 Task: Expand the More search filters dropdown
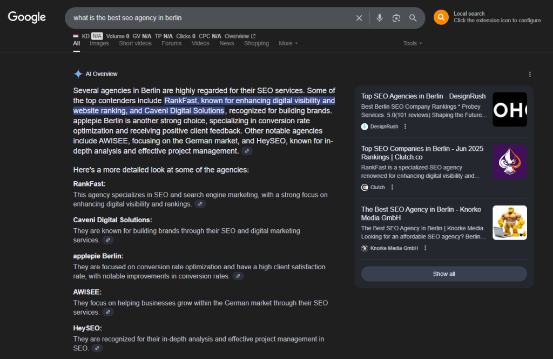pos(288,43)
